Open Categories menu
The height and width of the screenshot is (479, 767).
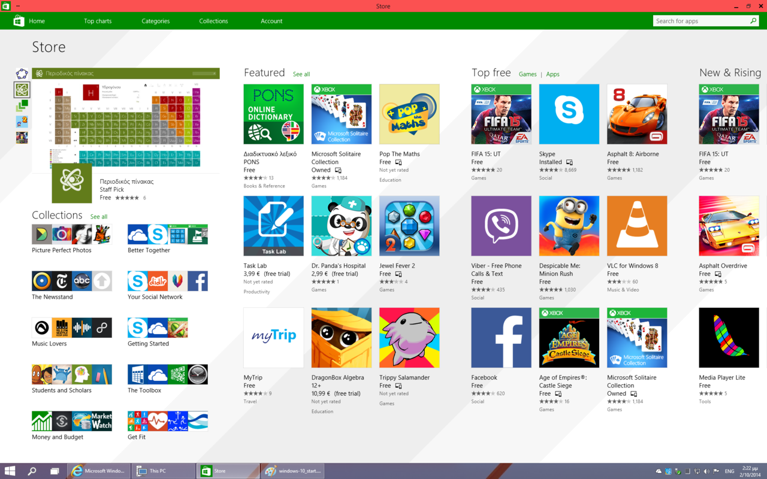[156, 21]
